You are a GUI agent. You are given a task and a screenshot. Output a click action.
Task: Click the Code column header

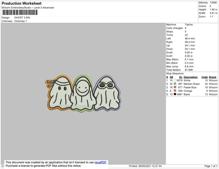pos(204,77)
